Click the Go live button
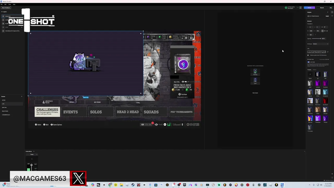Screen dimensions: 334x188 pyautogui.click(x=309, y=8)
